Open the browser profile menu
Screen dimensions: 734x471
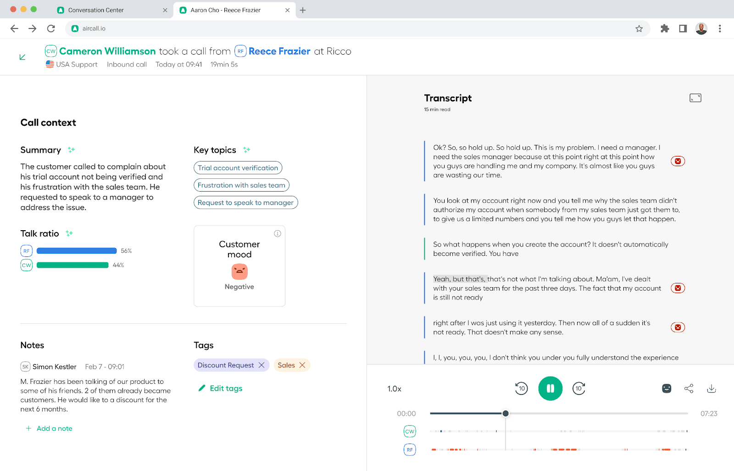701,28
